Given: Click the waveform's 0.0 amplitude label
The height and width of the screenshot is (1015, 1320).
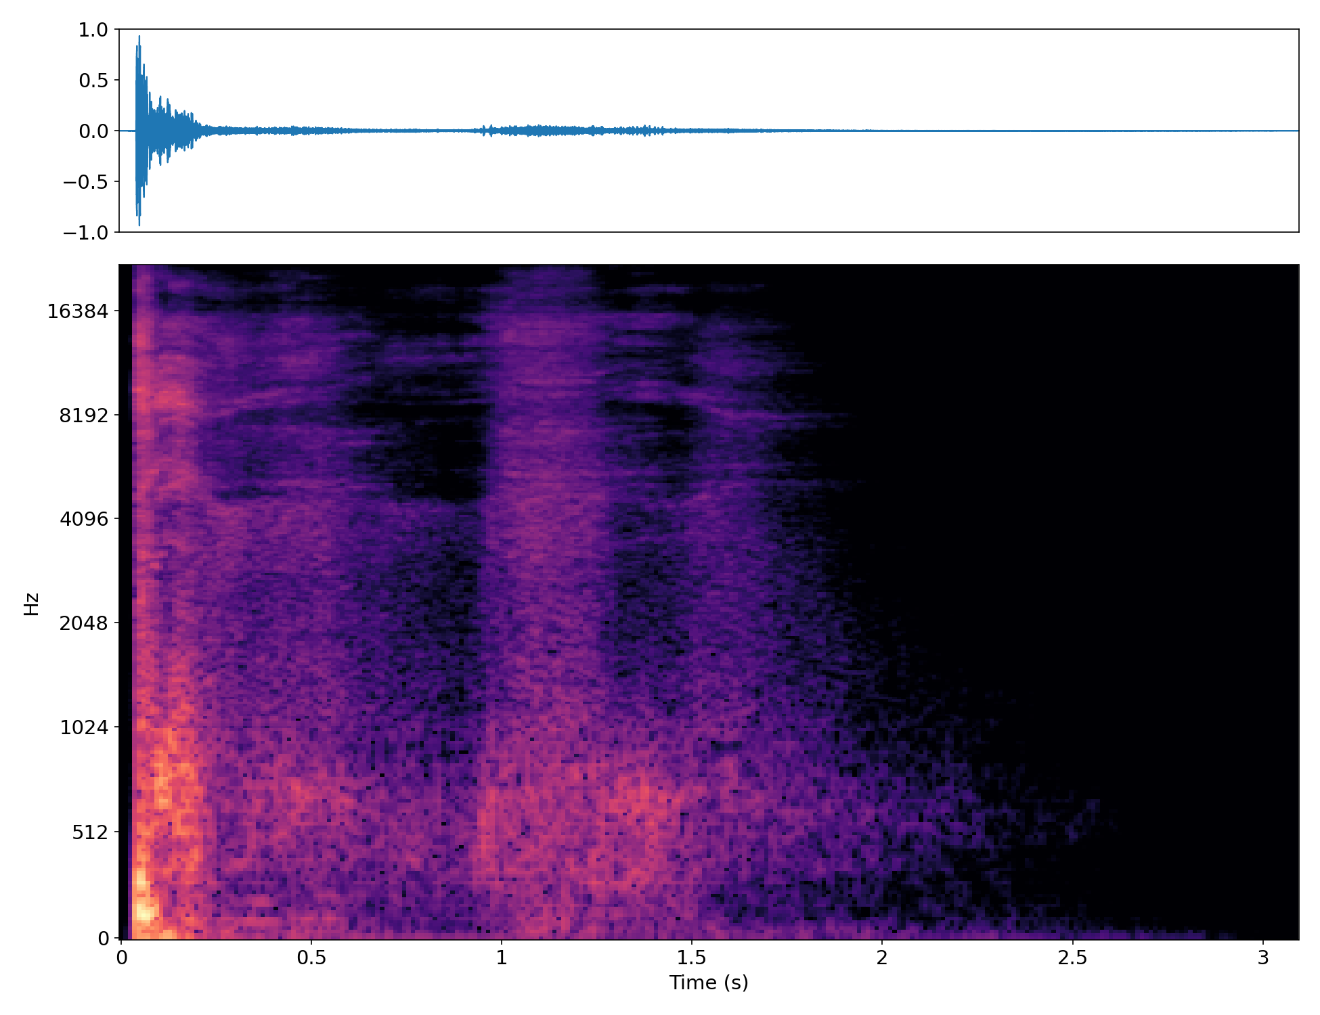Looking at the screenshot, I should 93,131.
